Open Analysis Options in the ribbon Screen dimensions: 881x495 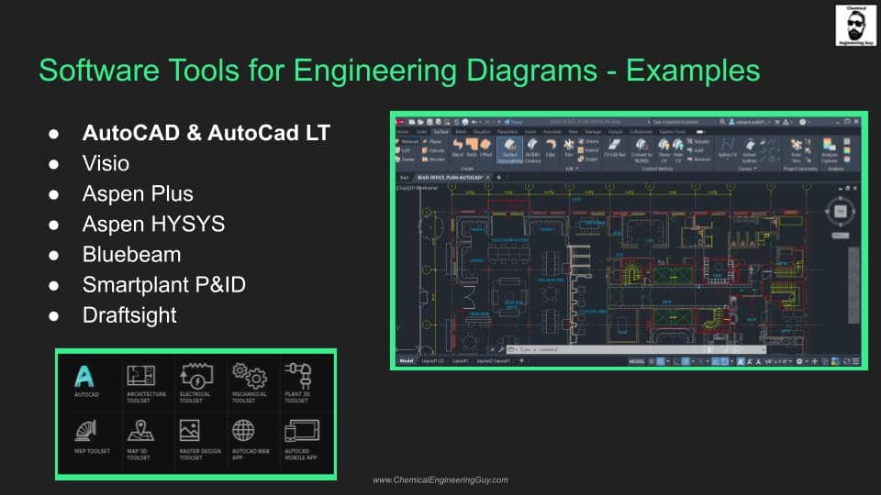pyautogui.click(x=830, y=150)
